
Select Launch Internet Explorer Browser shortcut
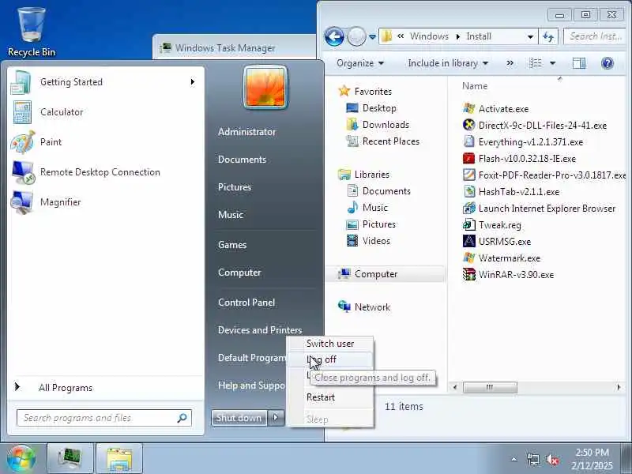[x=540, y=209]
